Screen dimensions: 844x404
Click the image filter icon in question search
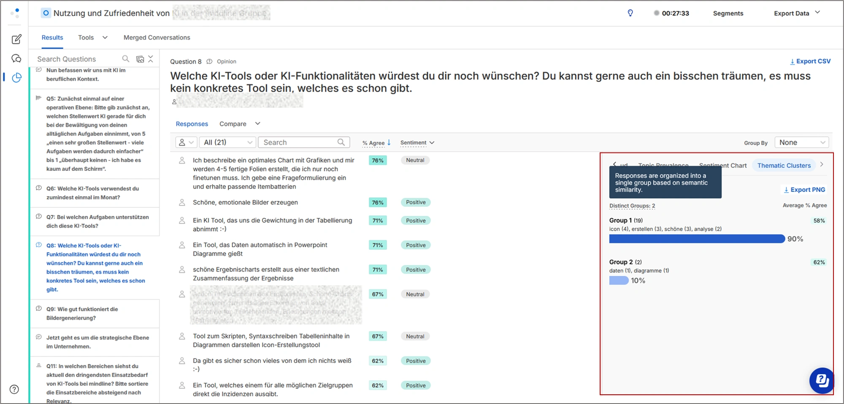140,59
